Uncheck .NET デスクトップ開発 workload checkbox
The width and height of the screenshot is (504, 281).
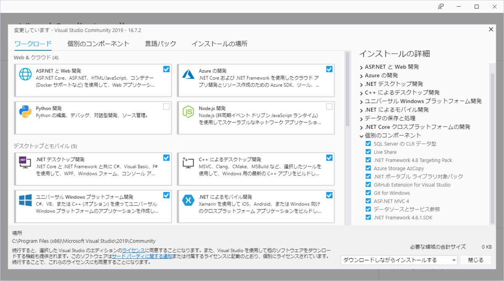pos(166,158)
